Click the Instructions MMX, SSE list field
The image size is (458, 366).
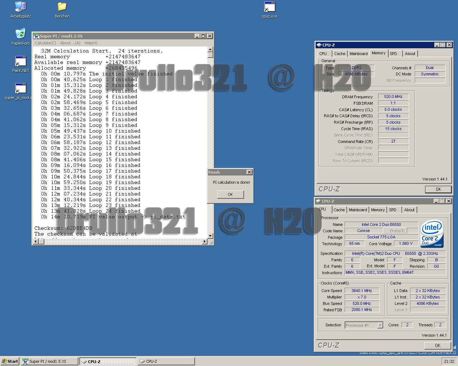pos(395,272)
